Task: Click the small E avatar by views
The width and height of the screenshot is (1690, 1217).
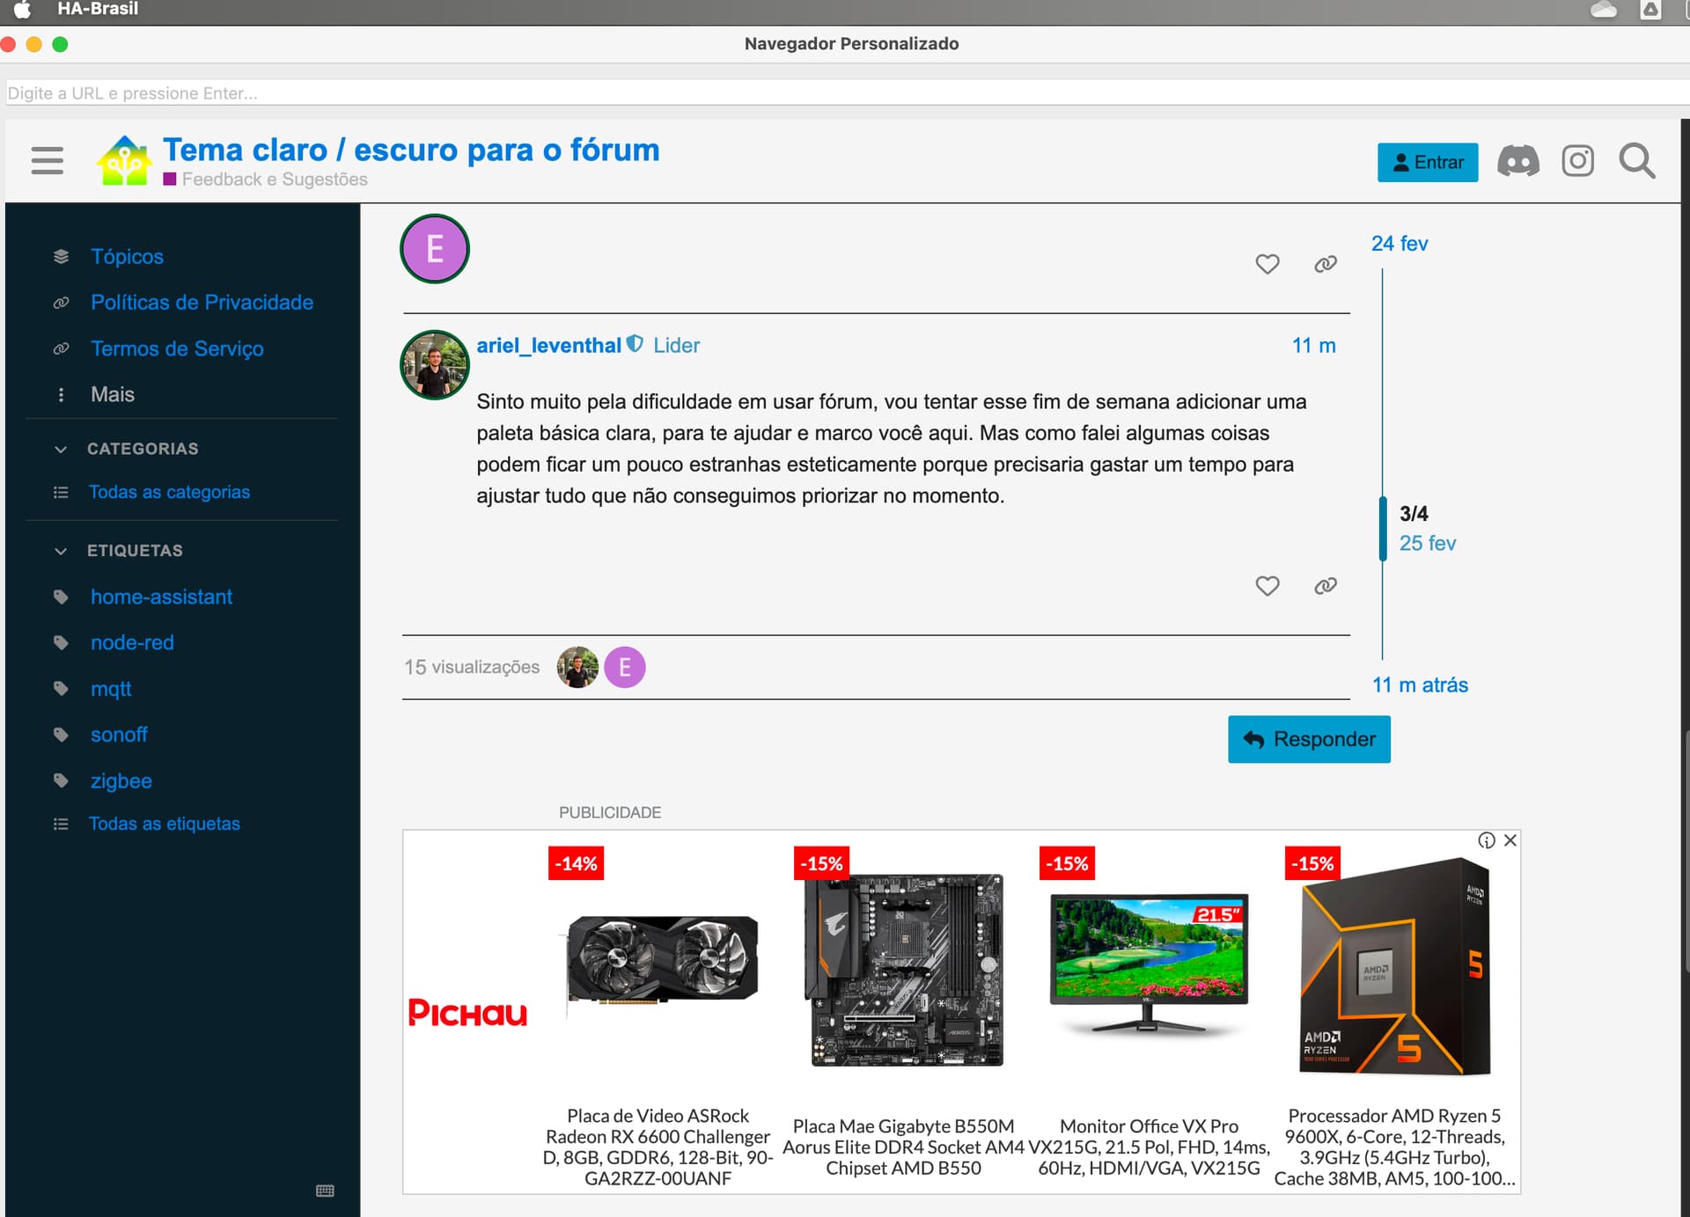Action: click(625, 667)
